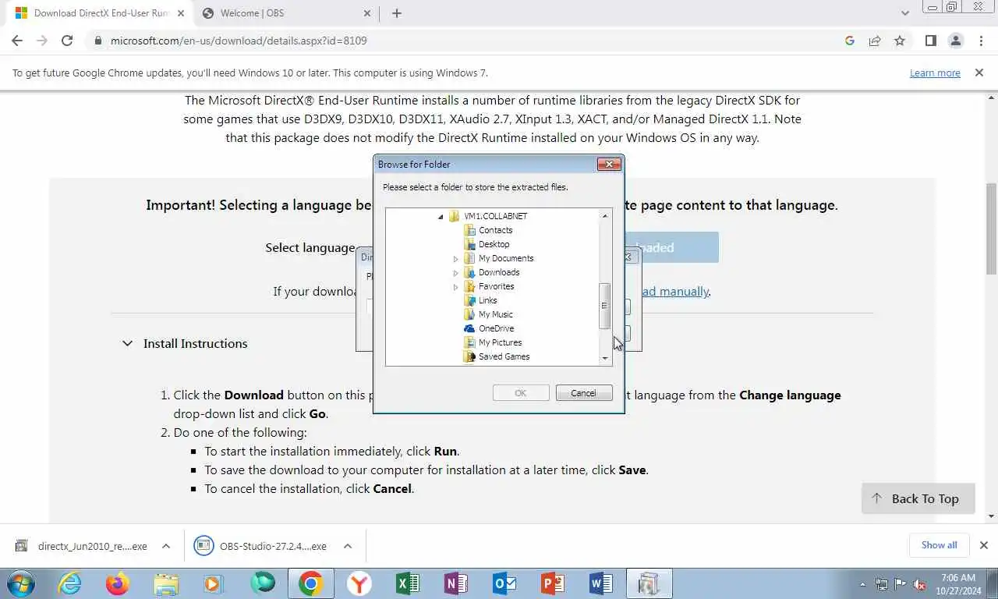The image size is (998, 599).
Task: Open DirectX installer taskbar icon
Action: click(649, 583)
